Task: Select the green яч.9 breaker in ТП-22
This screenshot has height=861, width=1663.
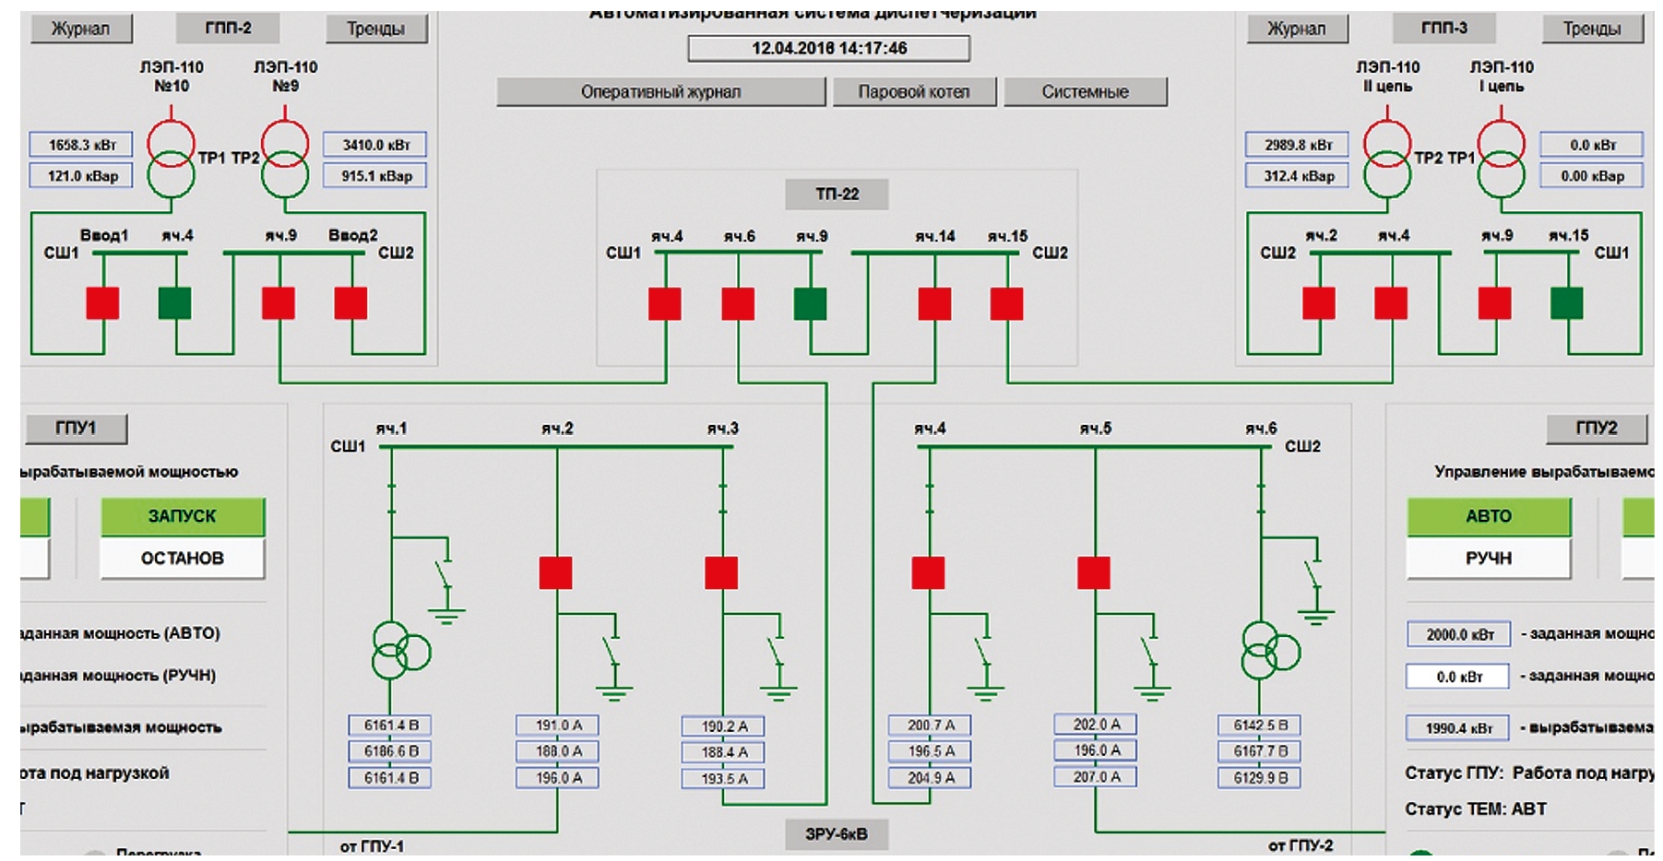Action: tap(810, 303)
